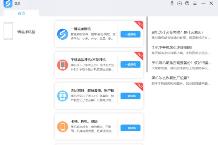Image resolution: width=218 pixels, height=145 pixels.
Task: Open the 手机无法开机/不能开机 card title
Action: [x=88, y=60]
